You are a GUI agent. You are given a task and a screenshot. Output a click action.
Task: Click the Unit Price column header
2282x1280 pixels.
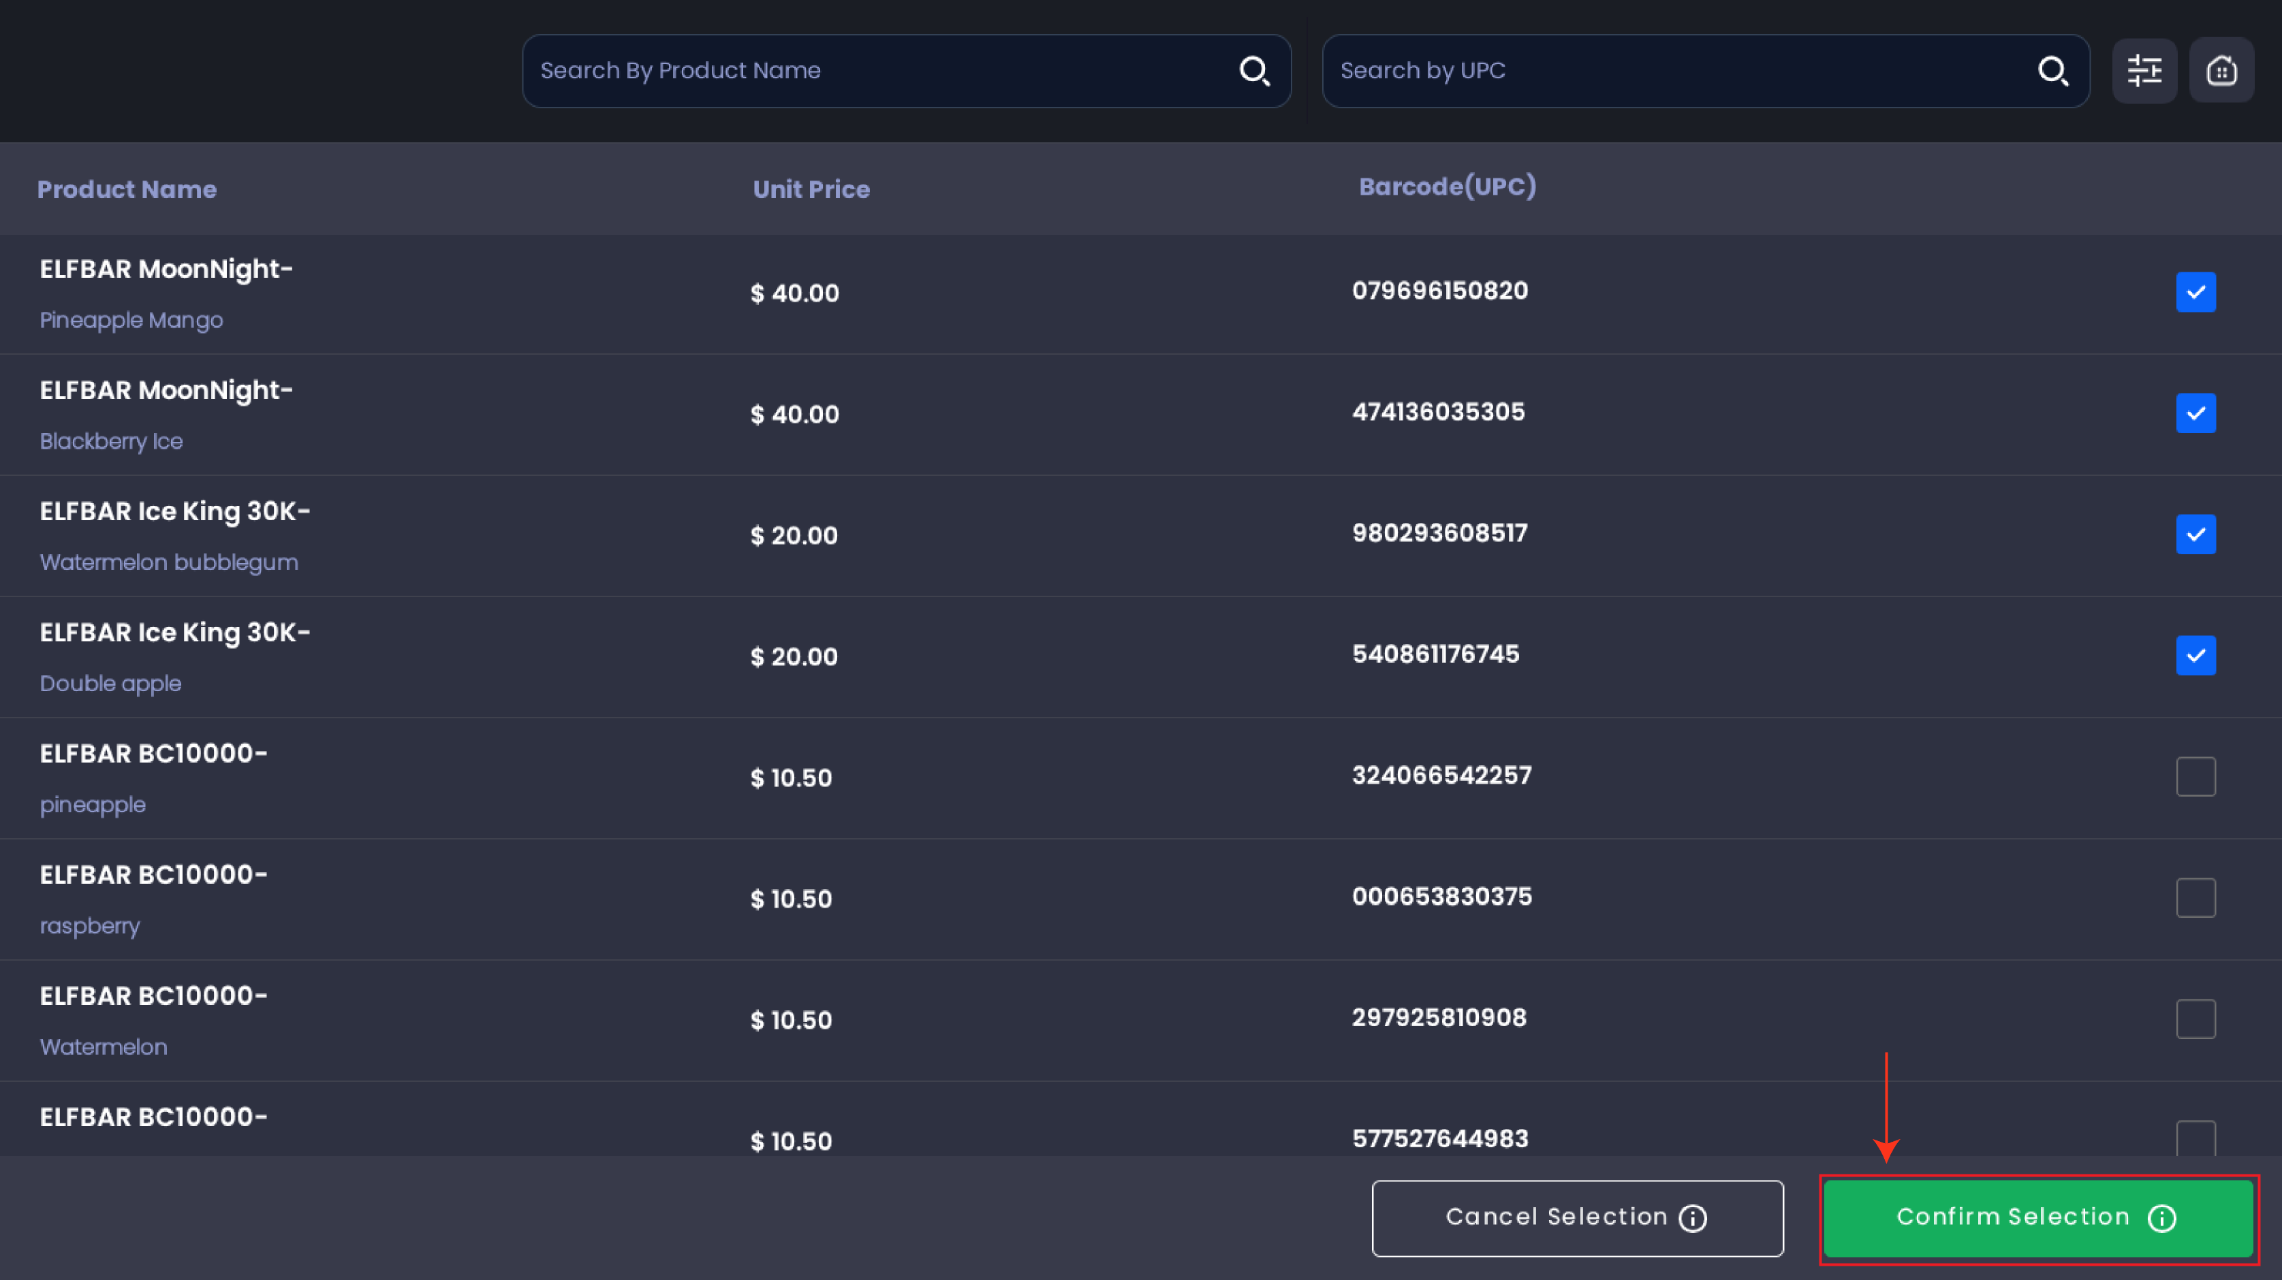(811, 189)
